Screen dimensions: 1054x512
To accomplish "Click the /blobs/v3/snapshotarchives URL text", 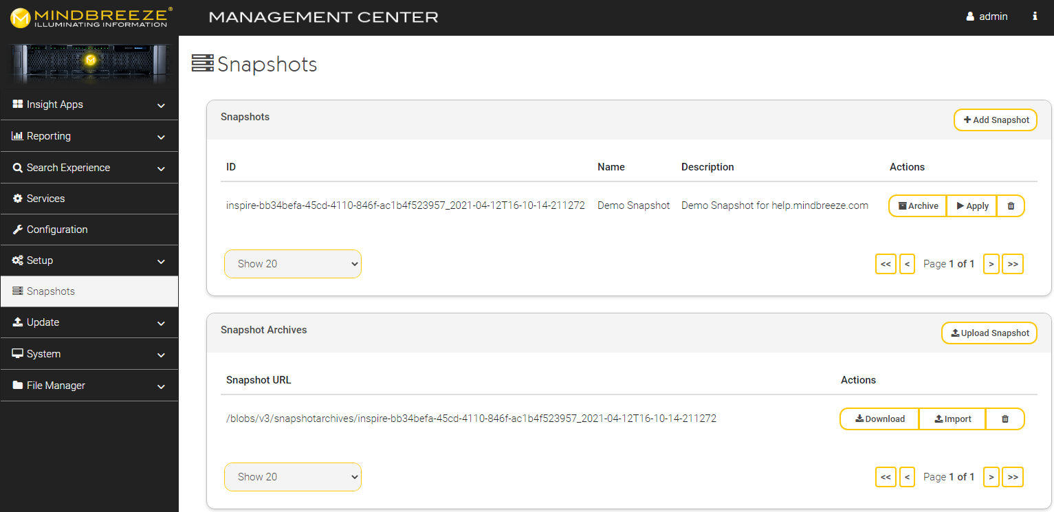I will pyautogui.click(x=471, y=418).
